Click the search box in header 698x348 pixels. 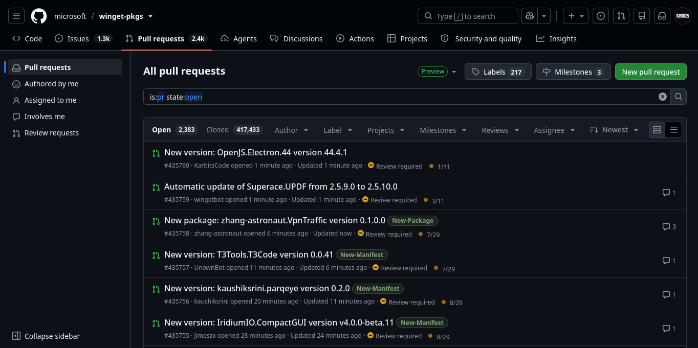click(x=468, y=16)
